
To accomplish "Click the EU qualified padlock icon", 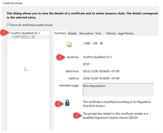I will 67,103.
